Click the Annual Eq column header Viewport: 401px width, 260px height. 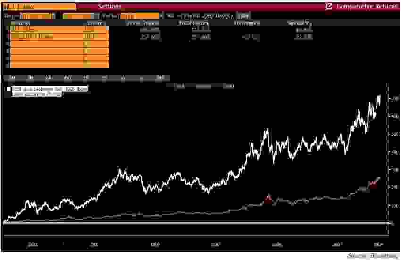pos(300,24)
